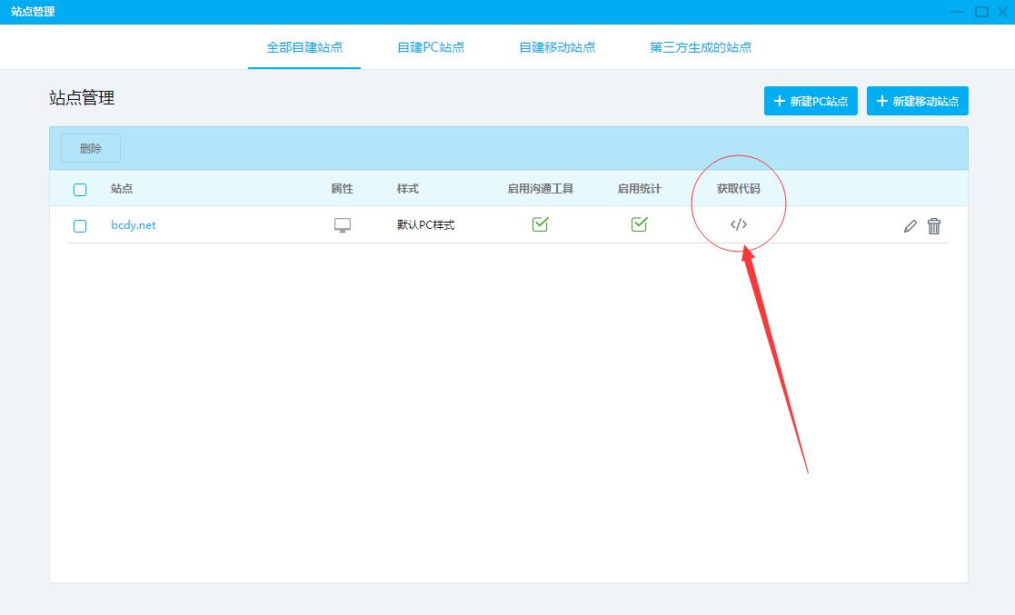1015x615 pixels.
Task: Open the bcdy.net site link
Action: (x=133, y=225)
